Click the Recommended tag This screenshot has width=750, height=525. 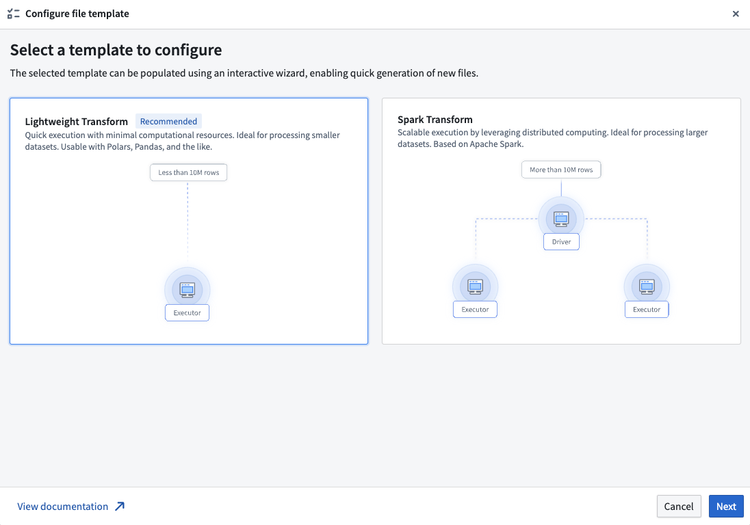point(168,121)
